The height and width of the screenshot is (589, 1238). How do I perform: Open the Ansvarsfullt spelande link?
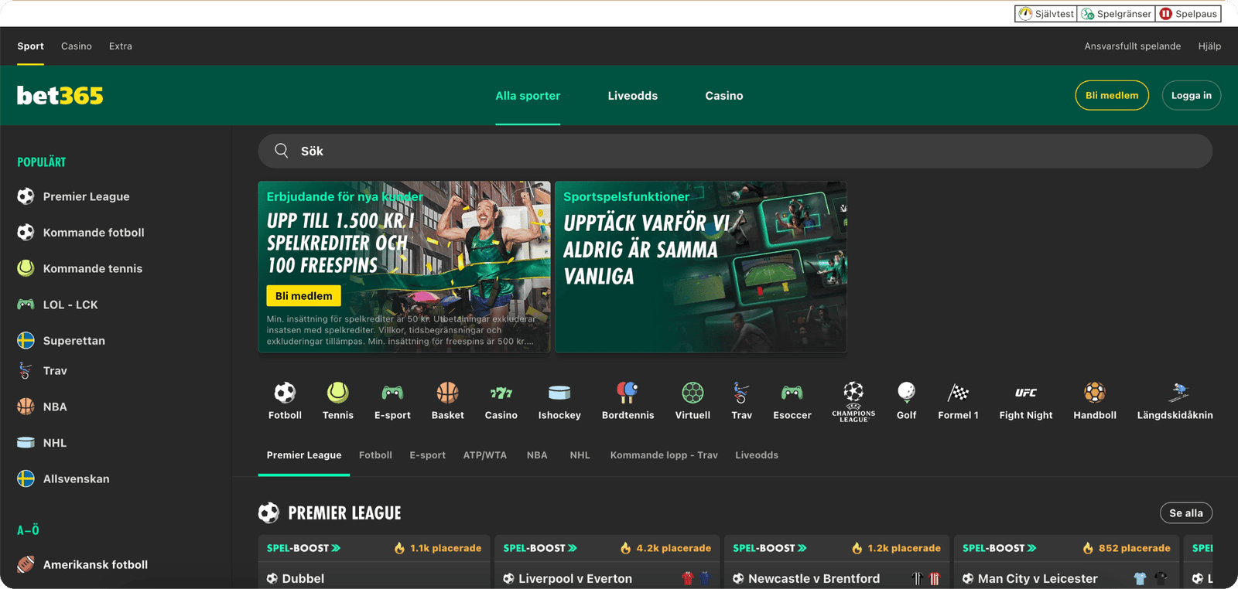click(x=1133, y=46)
